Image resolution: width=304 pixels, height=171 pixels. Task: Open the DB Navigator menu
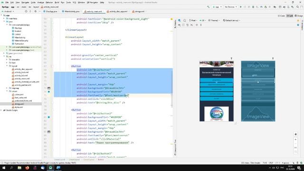93,2
